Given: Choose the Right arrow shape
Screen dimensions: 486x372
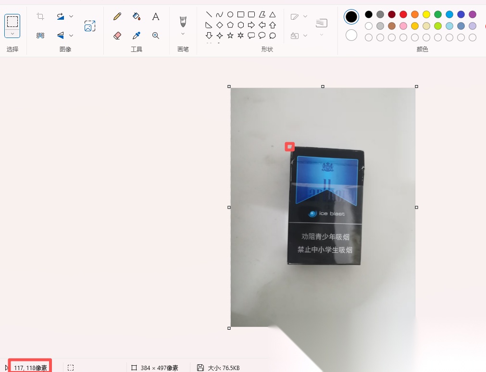Looking at the screenshot, I should tap(251, 25).
